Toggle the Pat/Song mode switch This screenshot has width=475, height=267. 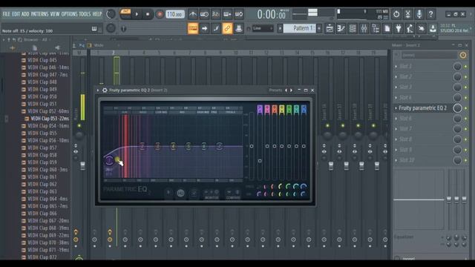tap(125, 14)
